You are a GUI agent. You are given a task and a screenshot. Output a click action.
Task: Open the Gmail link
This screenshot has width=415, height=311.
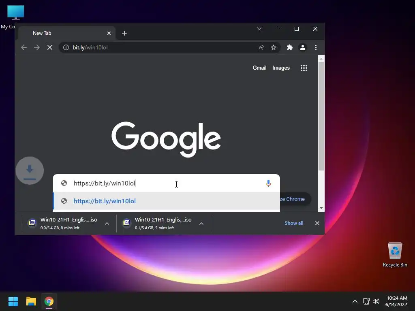point(259,68)
